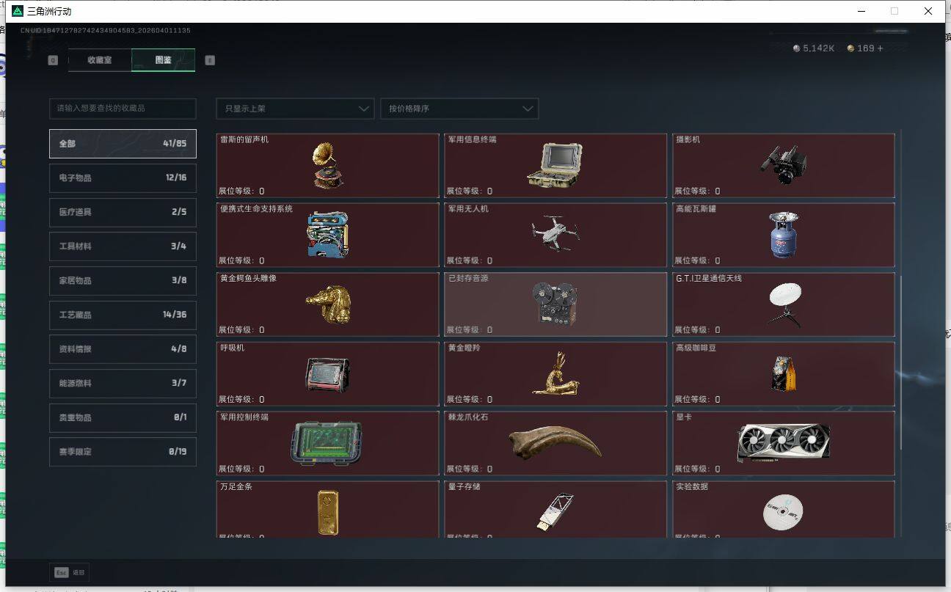Open the 贵重物品 category

[x=123, y=417]
